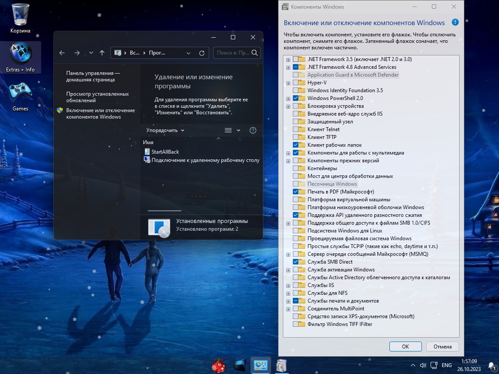Enable the Telnet client checkbox

pyautogui.click(x=296, y=129)
